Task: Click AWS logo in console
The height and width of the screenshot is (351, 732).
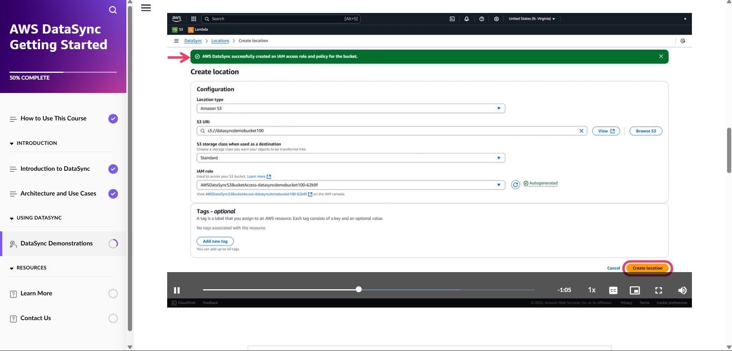Action: (176, 18)
